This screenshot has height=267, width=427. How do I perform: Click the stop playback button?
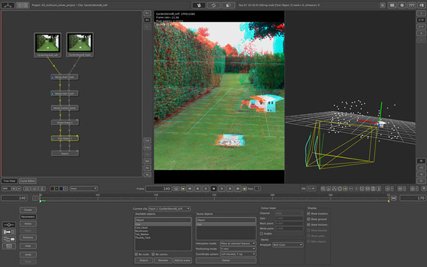coord(213,188)
